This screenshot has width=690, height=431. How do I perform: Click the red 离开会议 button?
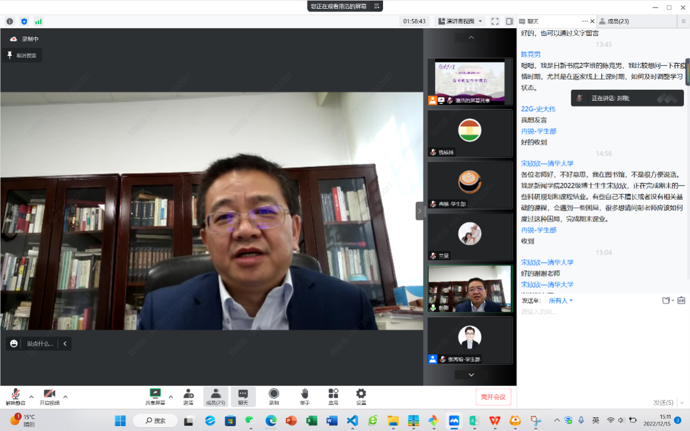[493, 397]
